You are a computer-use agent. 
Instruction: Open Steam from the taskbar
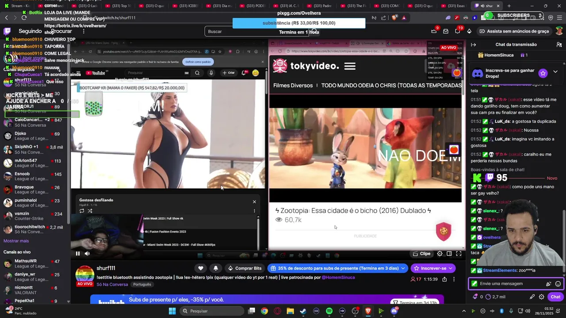[x=303, y=311]
